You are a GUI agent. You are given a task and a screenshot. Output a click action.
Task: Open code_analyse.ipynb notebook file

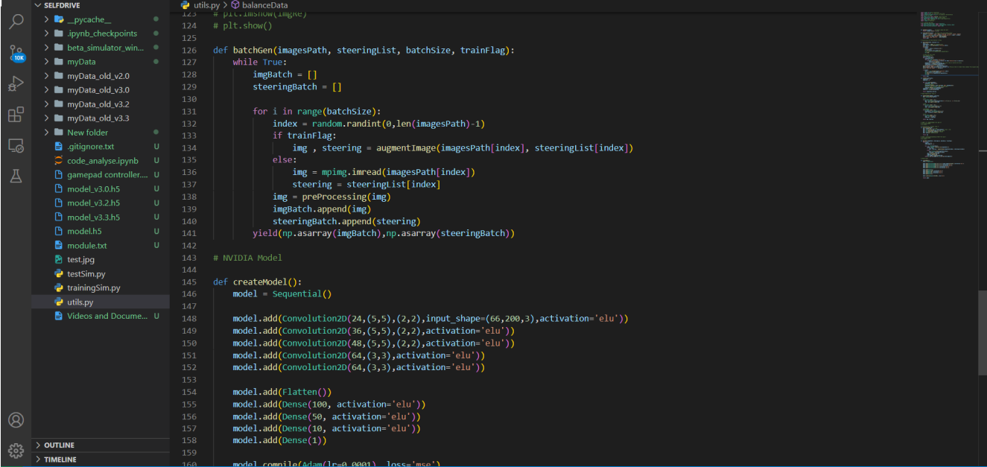(x=101, y=161)
